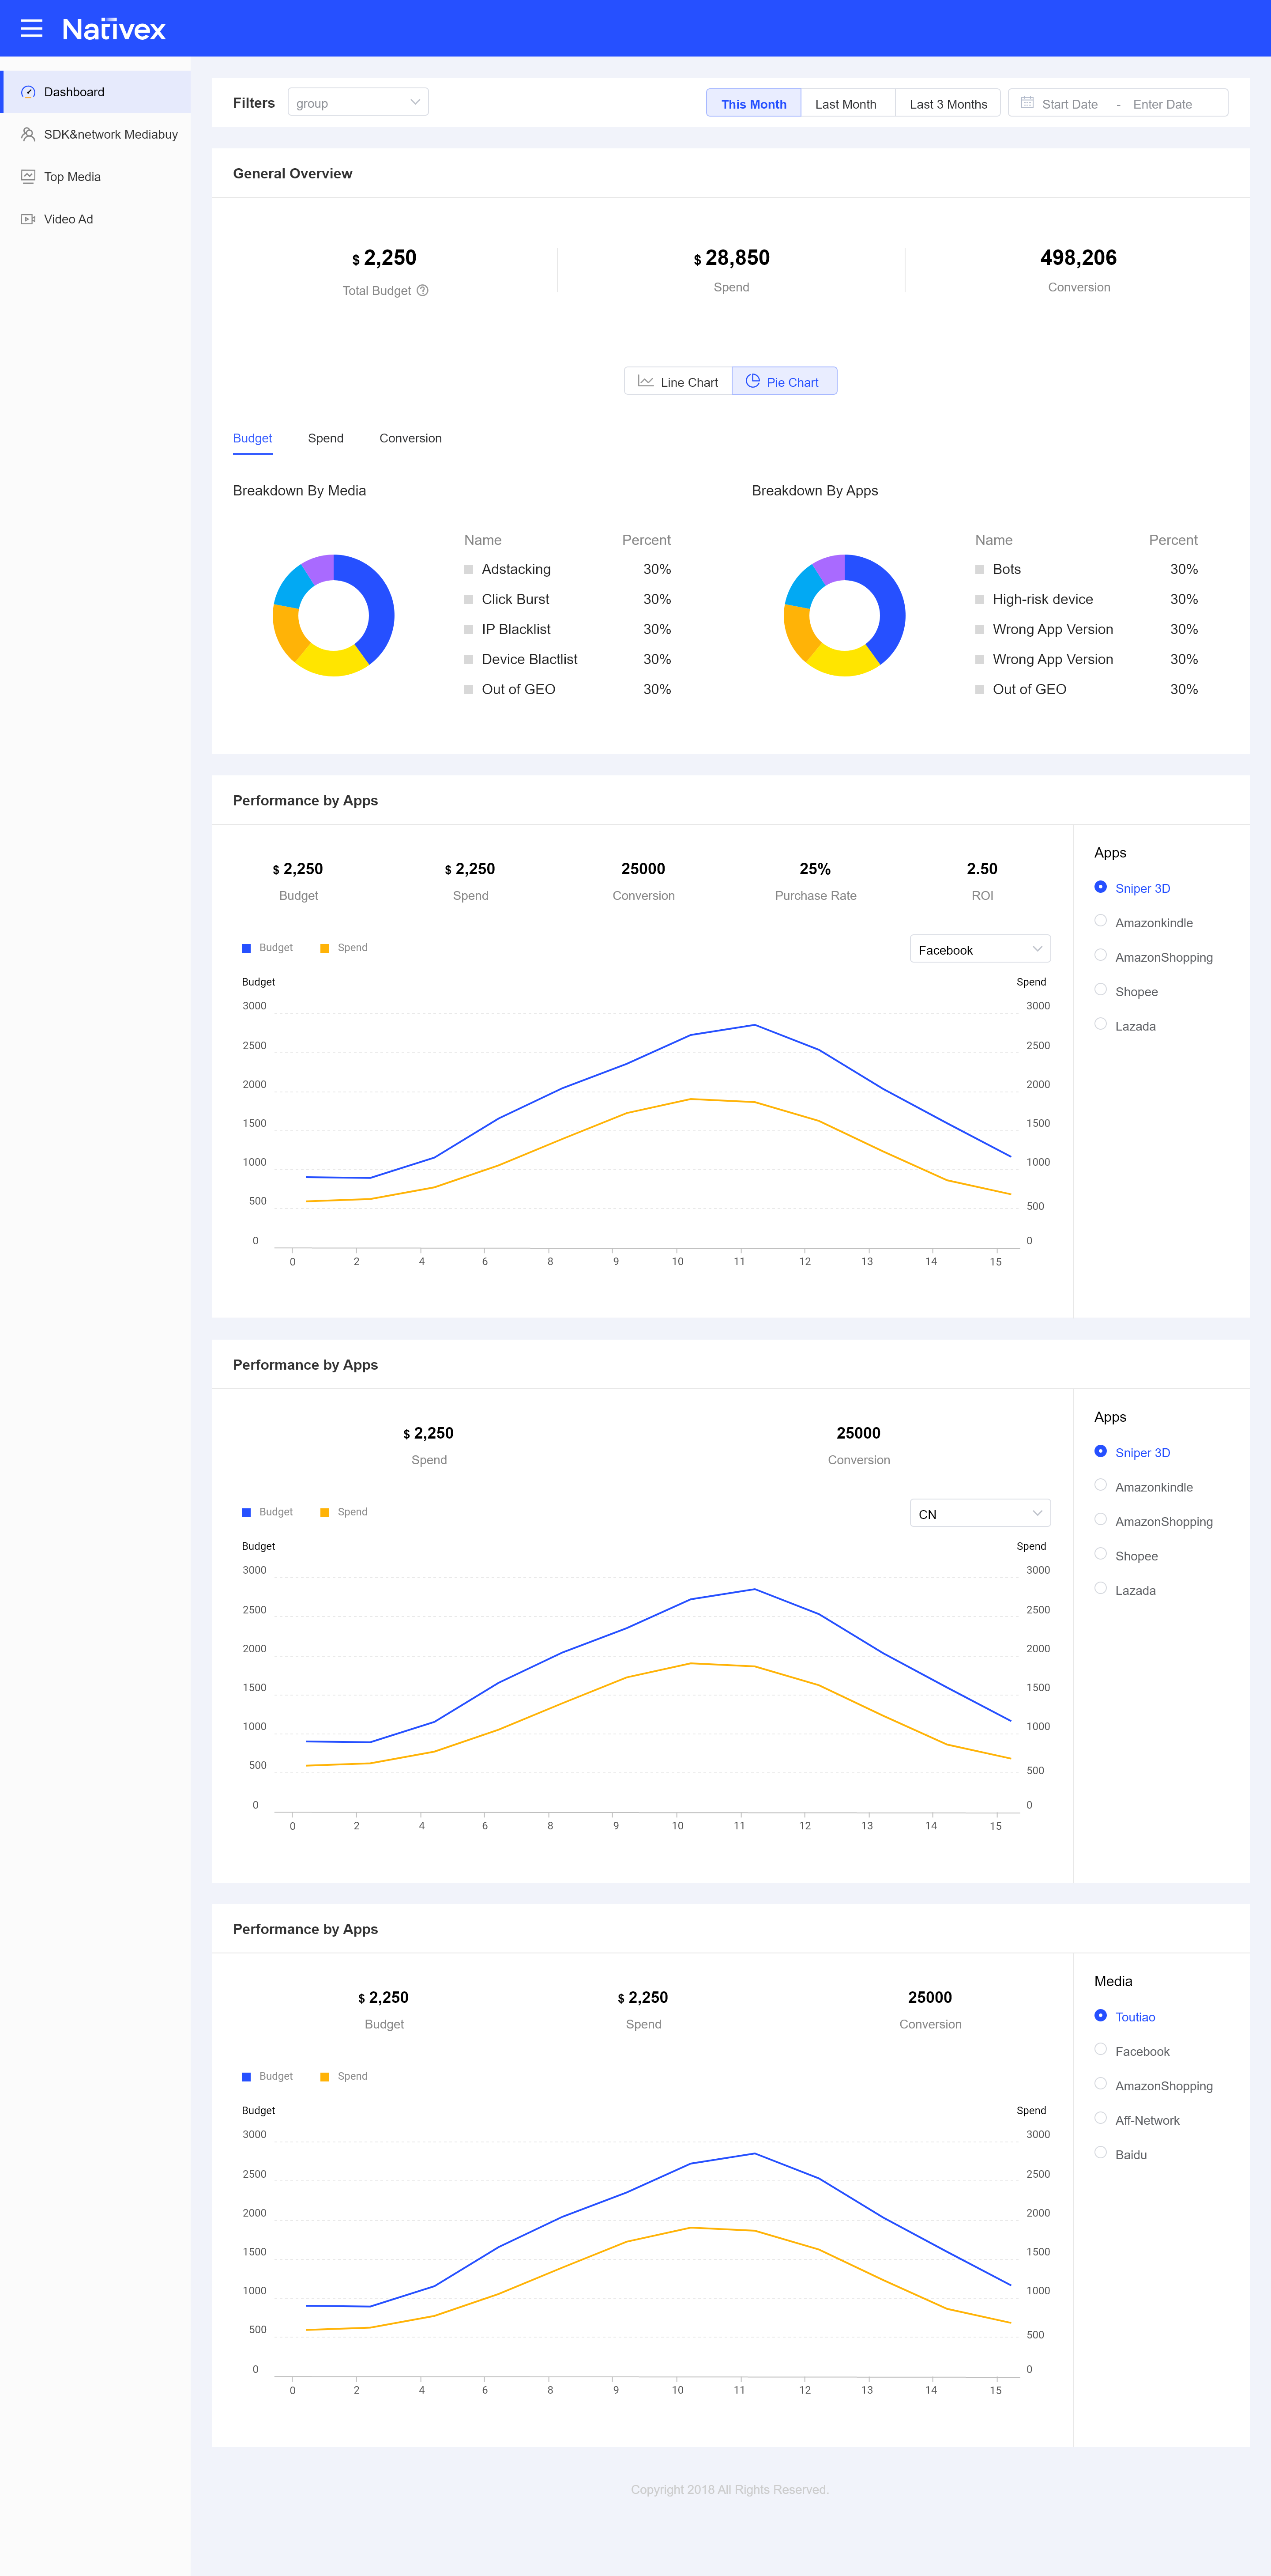Select the Budget tab
Screen dimensions: 1271x2576
click(x=253, y=439)
